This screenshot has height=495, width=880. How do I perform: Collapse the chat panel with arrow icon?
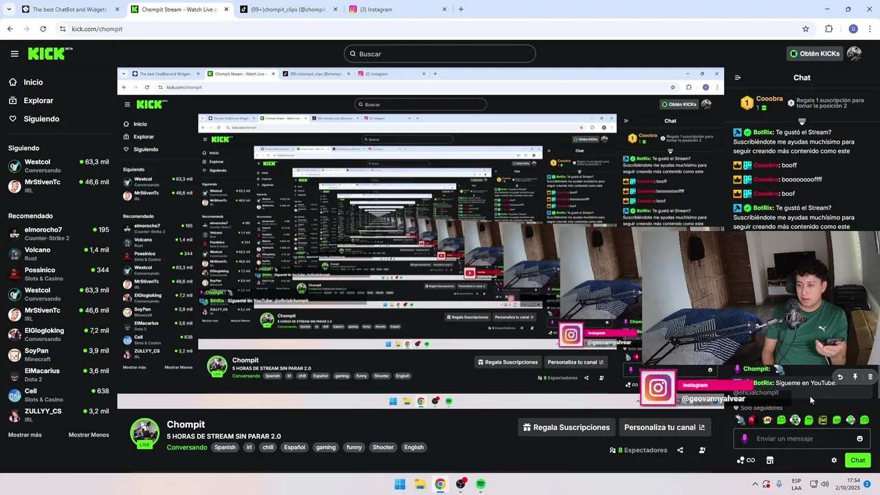coord(738,78)
